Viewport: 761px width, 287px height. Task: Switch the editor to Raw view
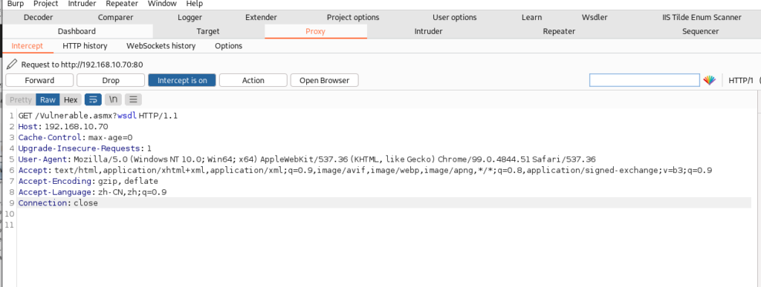48,99
